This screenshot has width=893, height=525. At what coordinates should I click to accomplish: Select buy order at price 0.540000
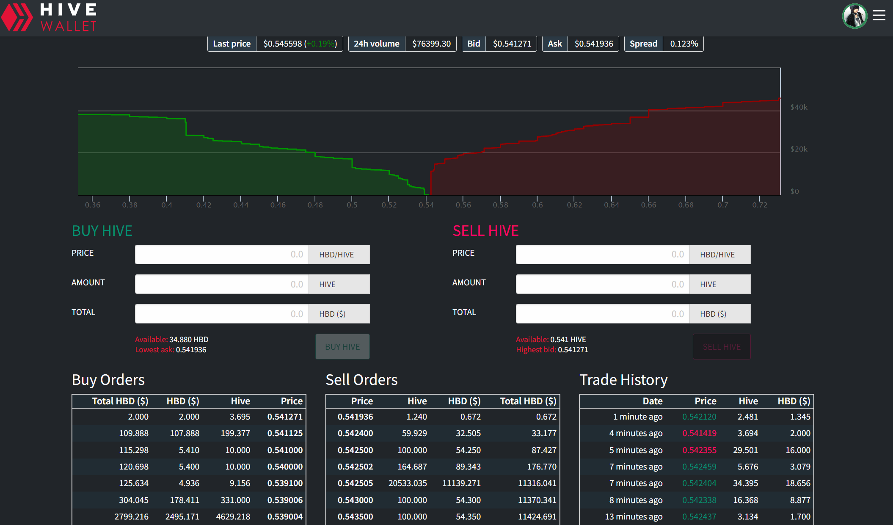[189, 467]
